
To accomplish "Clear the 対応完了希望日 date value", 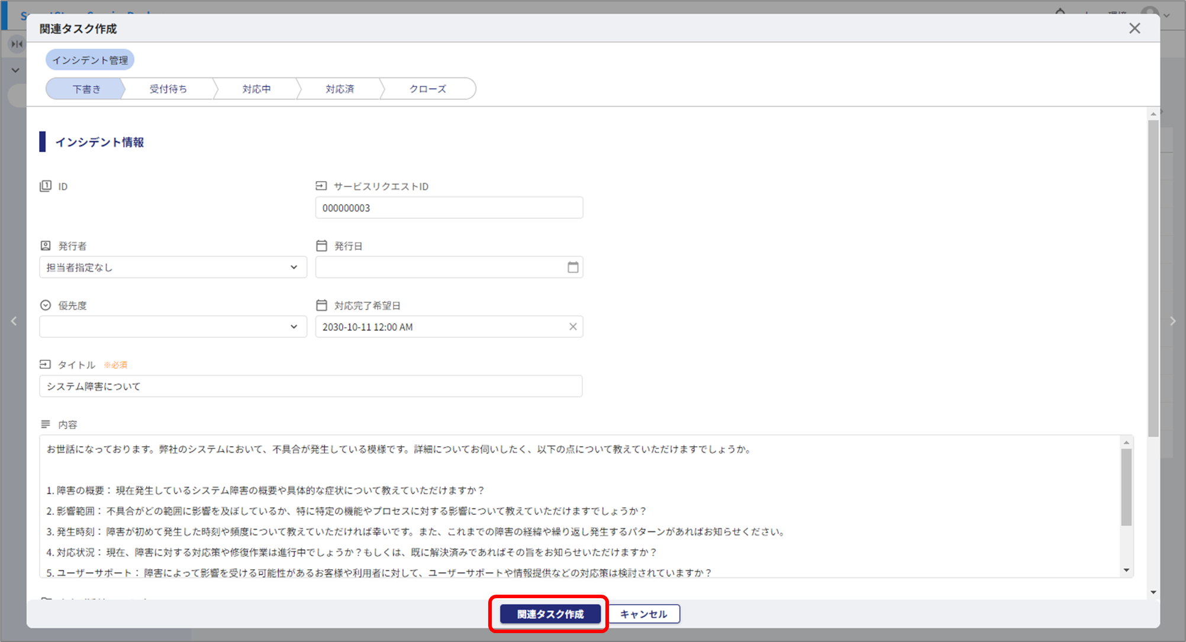I will [573, 327].
